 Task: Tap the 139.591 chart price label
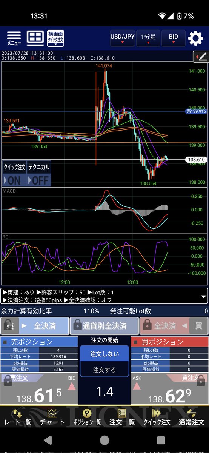[12, 120]
